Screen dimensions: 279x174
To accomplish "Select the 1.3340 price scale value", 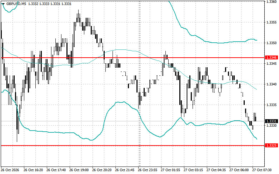I will click(x=271, y=84).
